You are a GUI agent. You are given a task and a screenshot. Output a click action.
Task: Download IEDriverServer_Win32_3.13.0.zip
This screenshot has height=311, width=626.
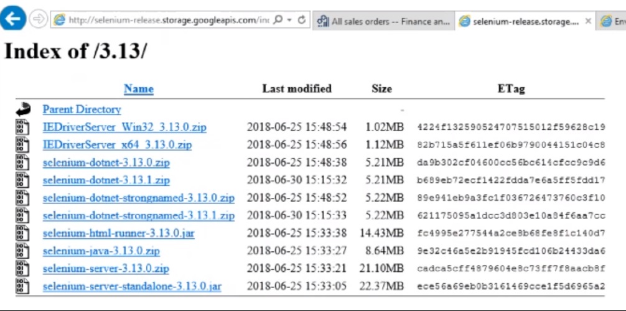[124, 128]
